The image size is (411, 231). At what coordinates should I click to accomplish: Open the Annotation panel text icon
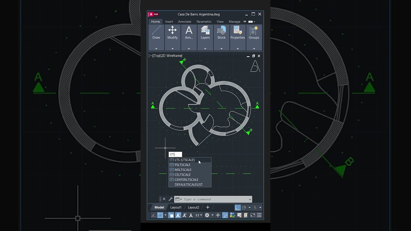[189, 30]
